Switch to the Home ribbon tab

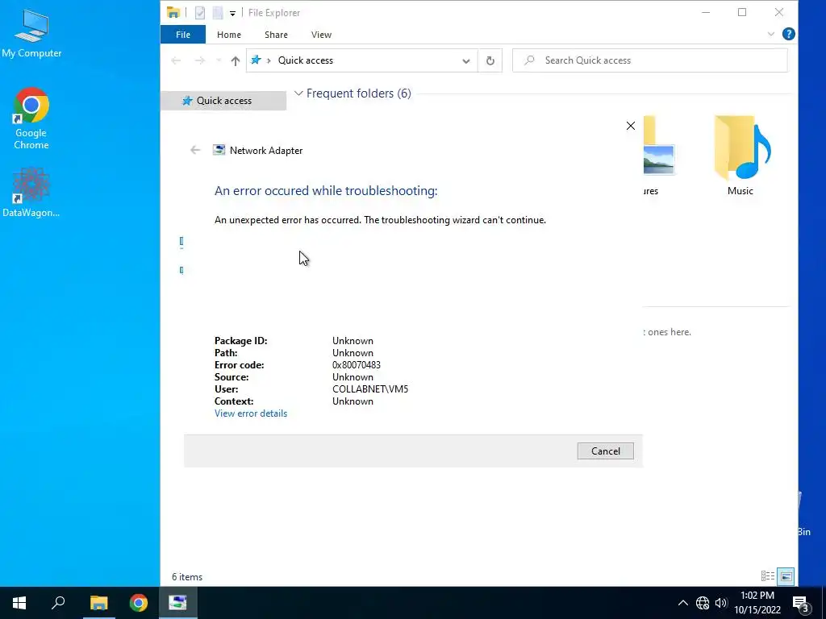[x=228, y=35]
